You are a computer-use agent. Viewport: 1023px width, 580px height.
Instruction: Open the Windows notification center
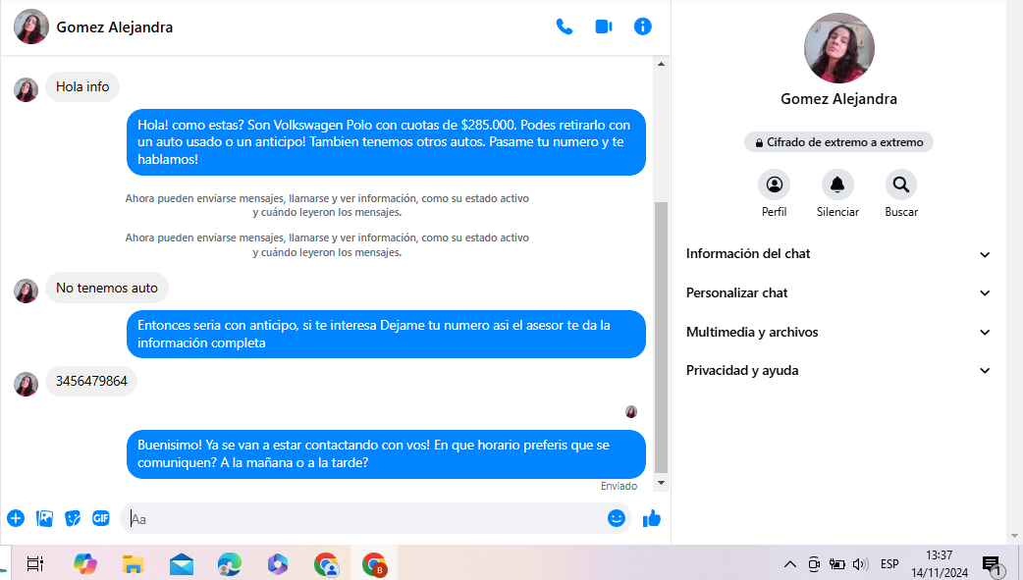click(x=991, y=564)
